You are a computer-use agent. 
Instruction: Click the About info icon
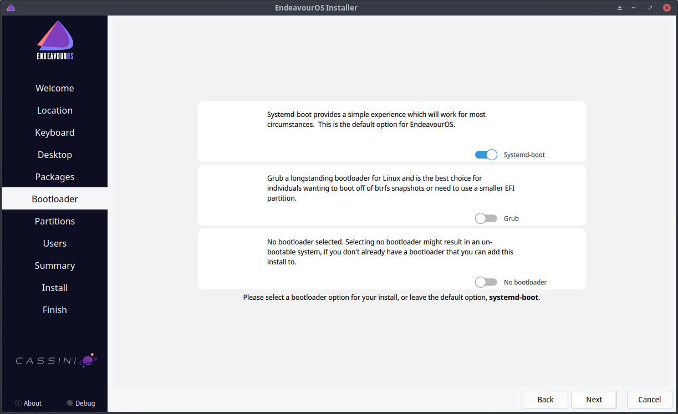18,403
